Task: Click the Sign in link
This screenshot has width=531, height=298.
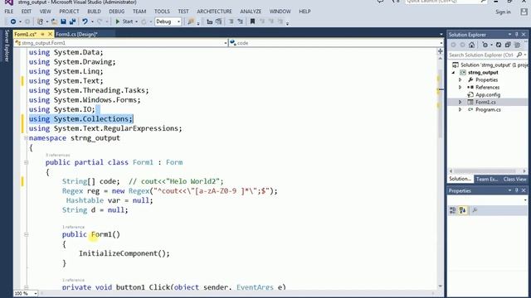Action: click(503, 12)
